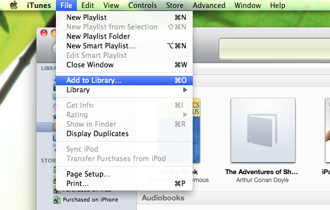Open The Adventures of Sherlock book cover
Screen dimensions: 330x210
point(263,130)
